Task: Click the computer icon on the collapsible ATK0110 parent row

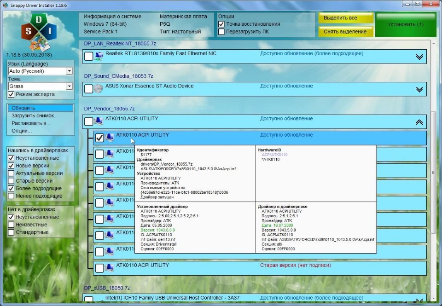Action: pos(99,121)
